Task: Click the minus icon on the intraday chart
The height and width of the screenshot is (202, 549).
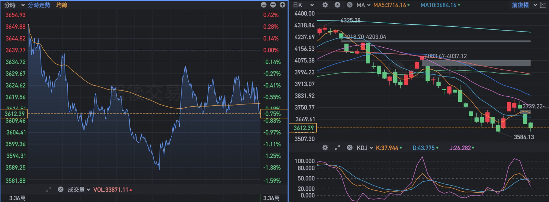Action: pos(273,5)
